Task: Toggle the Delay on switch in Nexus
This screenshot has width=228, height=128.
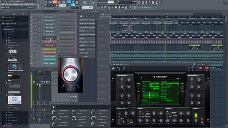Action: click(x=140, y=114)
